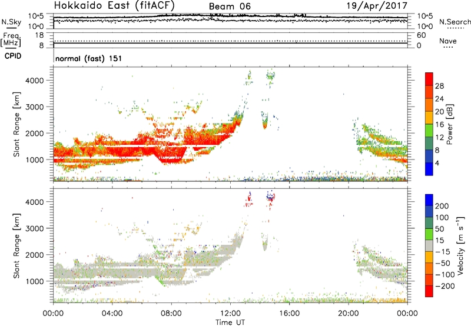
Task: Click the '12:00' time axis label
Action: pos(230,314)
